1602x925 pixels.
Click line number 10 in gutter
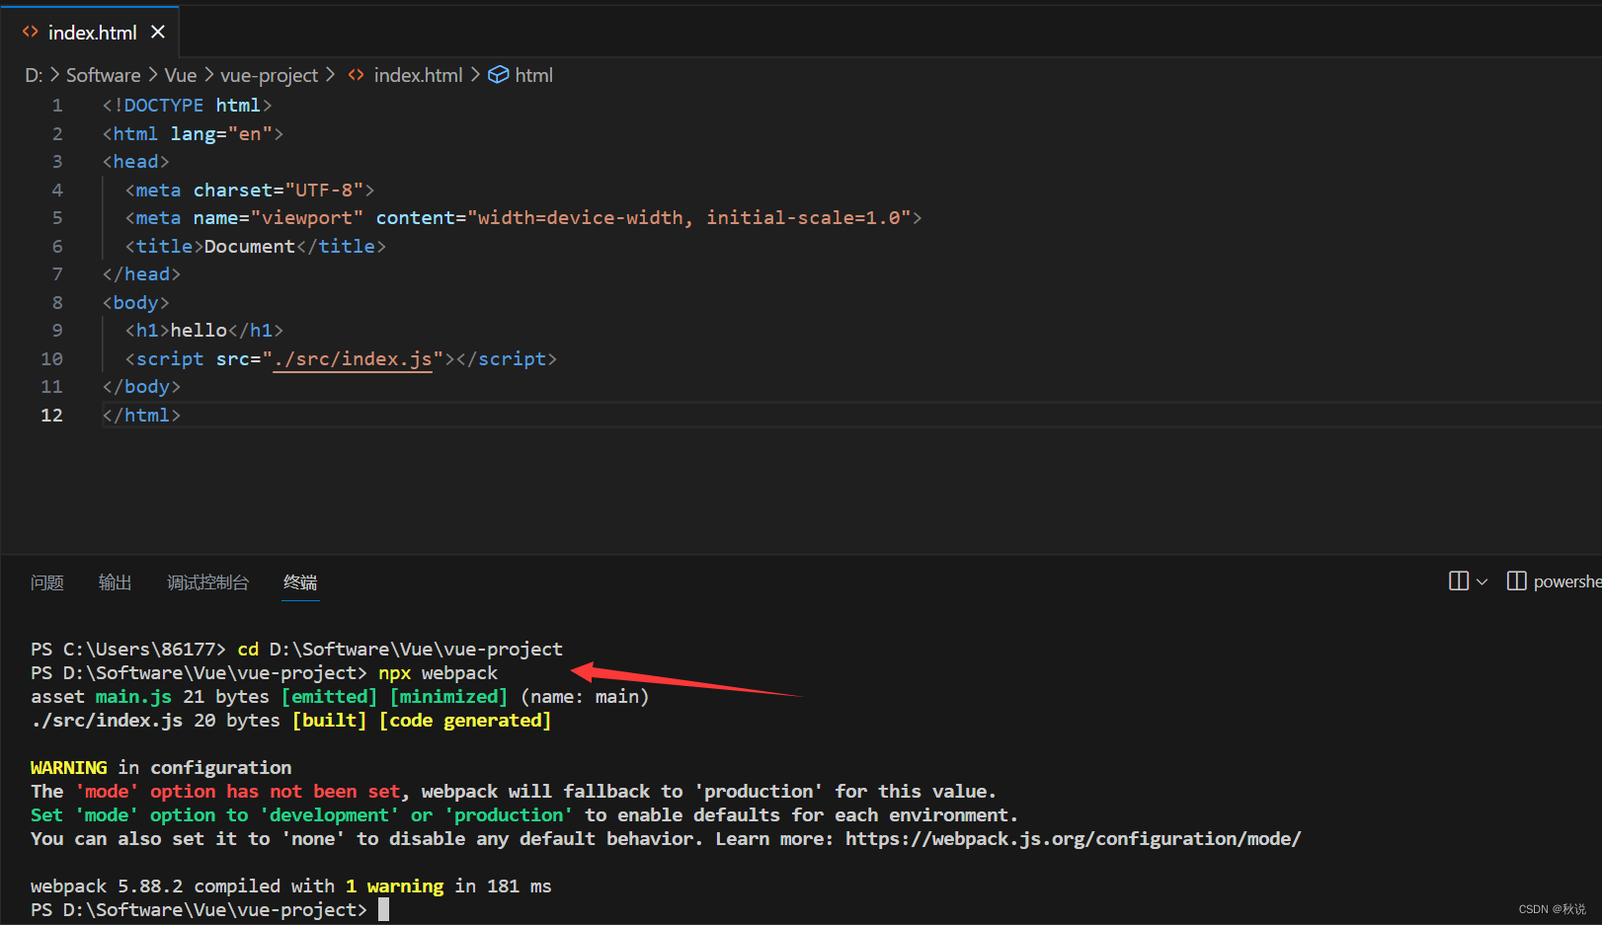[51, 359]
